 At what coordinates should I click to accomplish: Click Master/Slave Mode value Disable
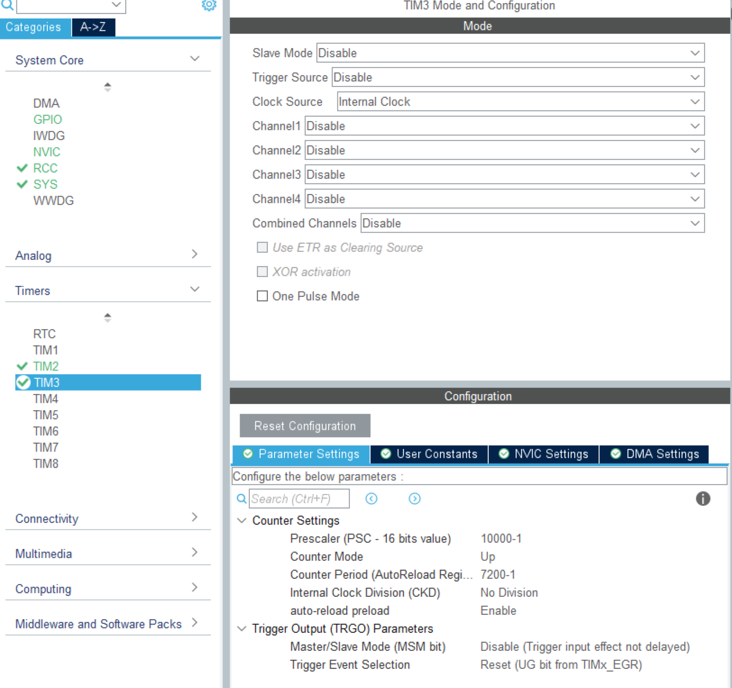(585, 646)
